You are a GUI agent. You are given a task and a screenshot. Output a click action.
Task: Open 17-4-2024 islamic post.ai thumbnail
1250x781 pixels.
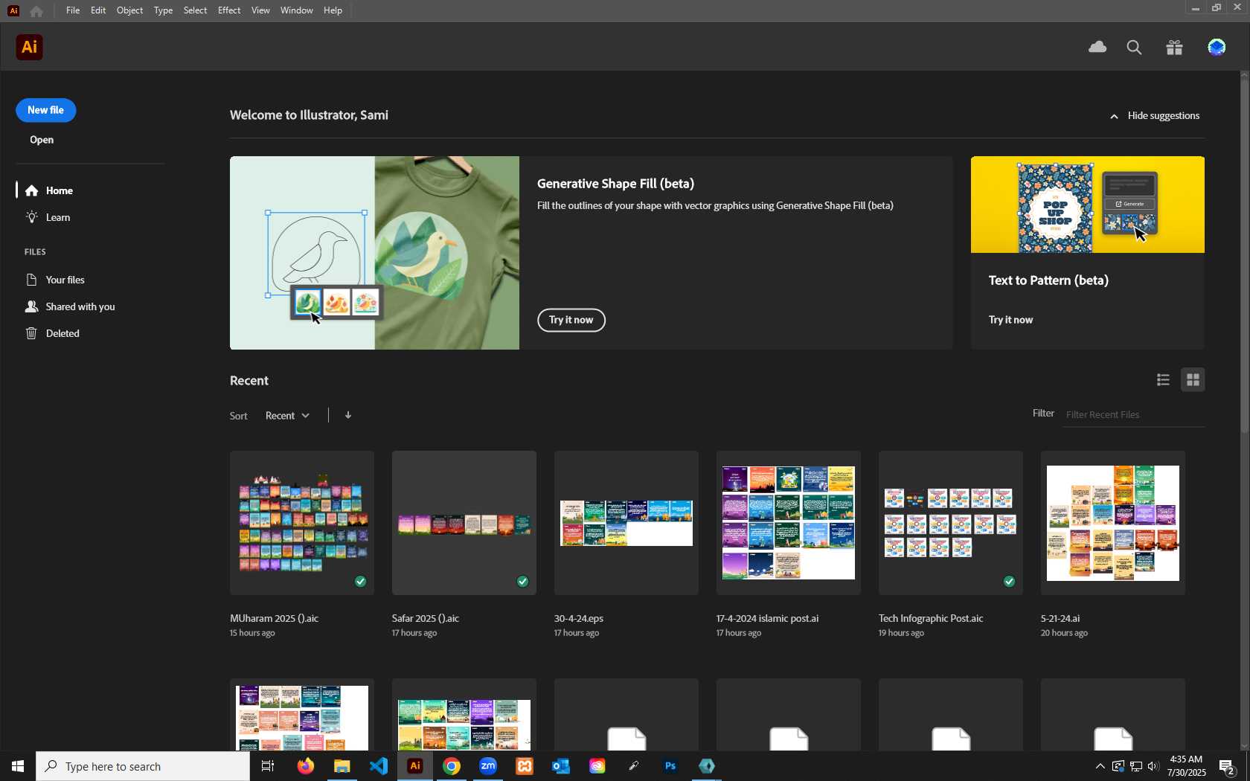789,522
